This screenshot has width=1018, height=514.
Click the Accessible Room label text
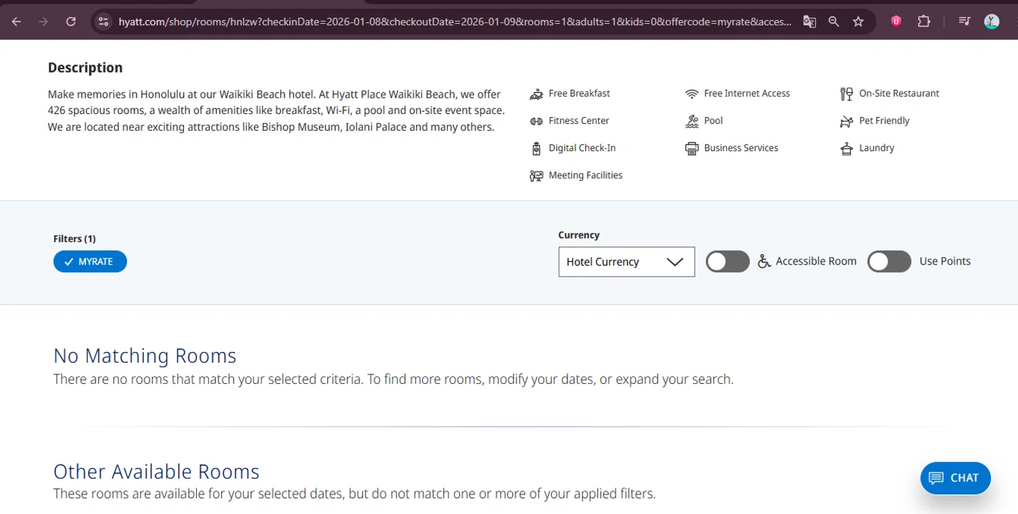click(816, 261)
